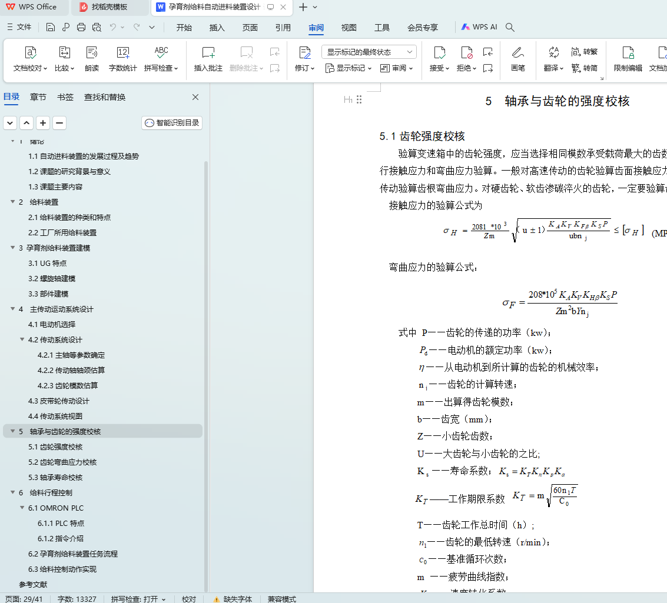Viewport: 667px width, 603px height.
Task: Close the navigation pane with X
Action: click(x=195, y=97)
